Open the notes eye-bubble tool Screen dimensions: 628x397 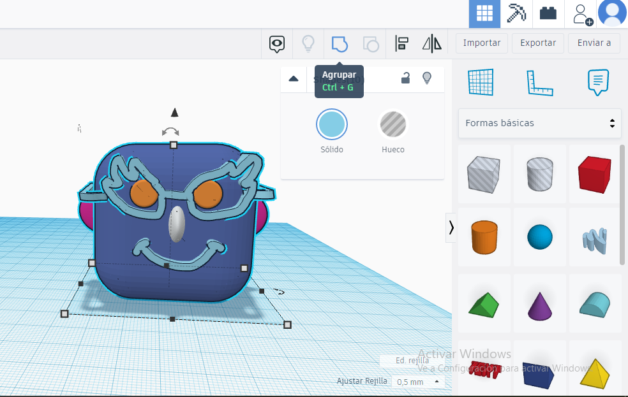tap(277, 43)
